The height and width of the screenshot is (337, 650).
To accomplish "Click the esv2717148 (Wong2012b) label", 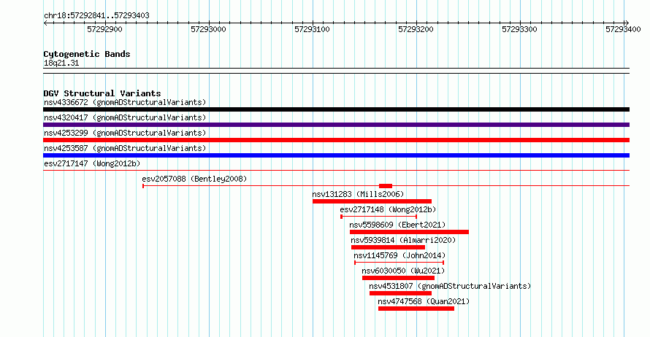I will pos(388,209).
